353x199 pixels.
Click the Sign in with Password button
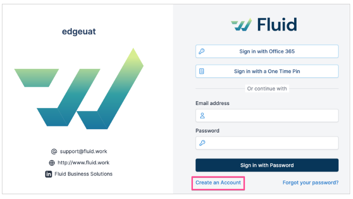267,165
